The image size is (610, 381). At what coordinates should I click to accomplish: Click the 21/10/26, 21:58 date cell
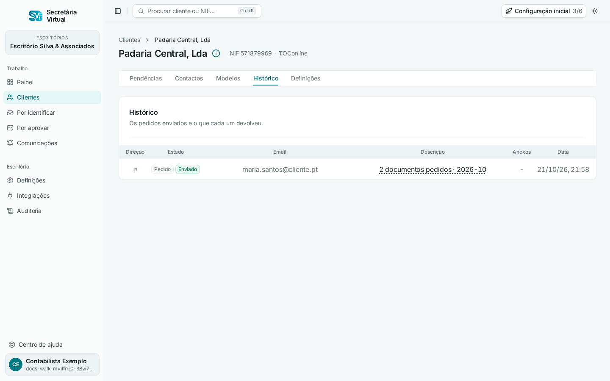[x=563, y=169]
